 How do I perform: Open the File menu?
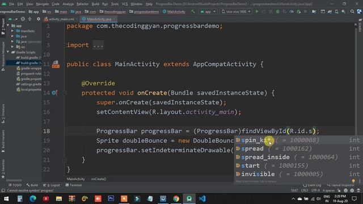click(x=11, y=4)
